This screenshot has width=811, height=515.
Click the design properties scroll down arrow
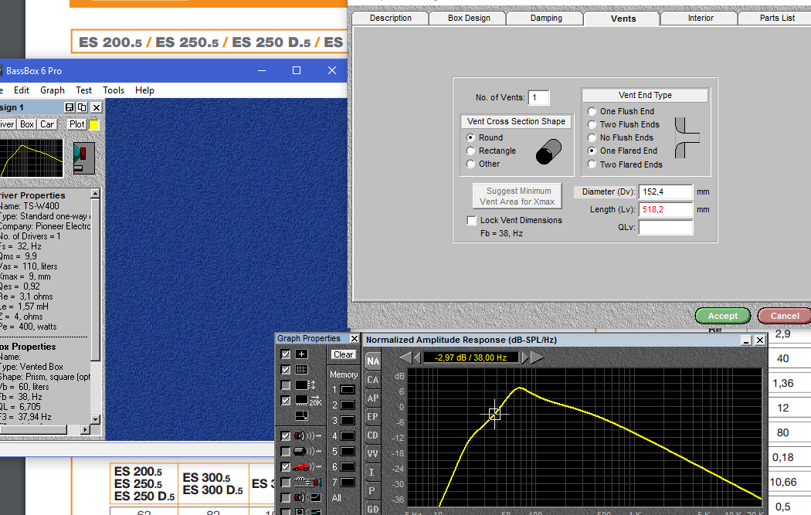[x=95, y=418]
